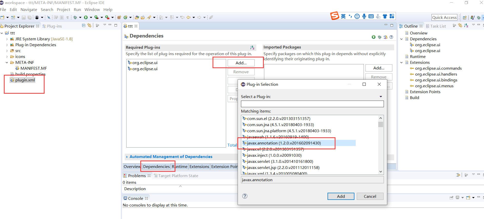Expand Automated Management of Dependencies section
The height and width of the screenshot is (219, 484).
click(x=127, y=157)
